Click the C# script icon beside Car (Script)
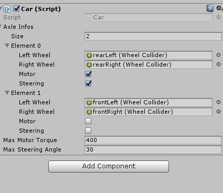The width and height of the screenshot is (223, 193). (x=7, y=9)
